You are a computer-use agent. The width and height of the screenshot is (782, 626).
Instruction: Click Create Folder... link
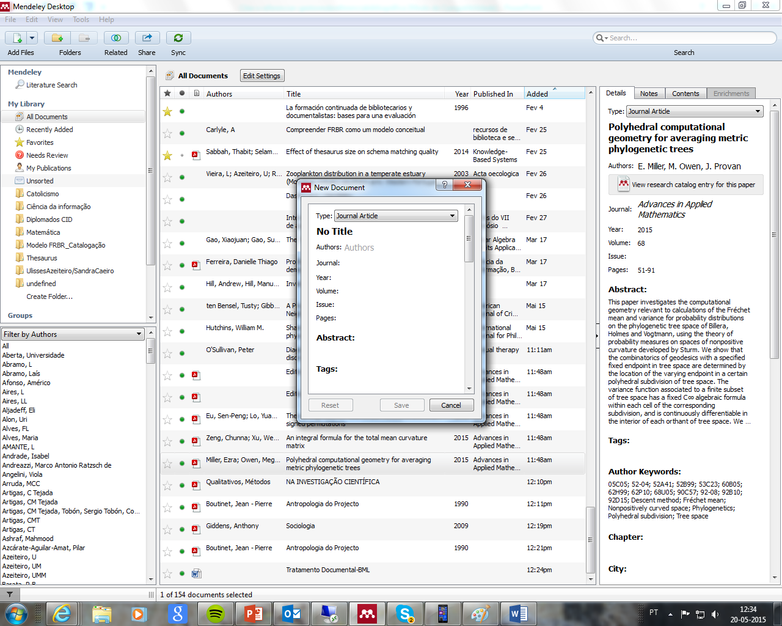coord(49,296)
